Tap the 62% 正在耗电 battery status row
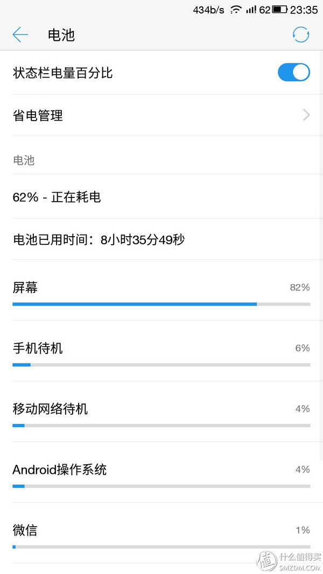Image resolution: width=323 pixels, height=574 pixels. [161, 197]
